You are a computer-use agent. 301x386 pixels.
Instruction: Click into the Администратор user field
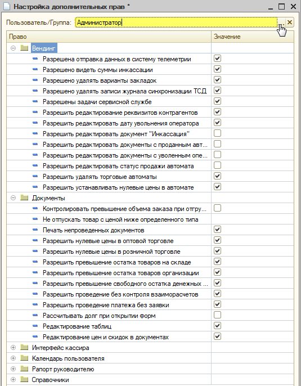coord(176,23)
